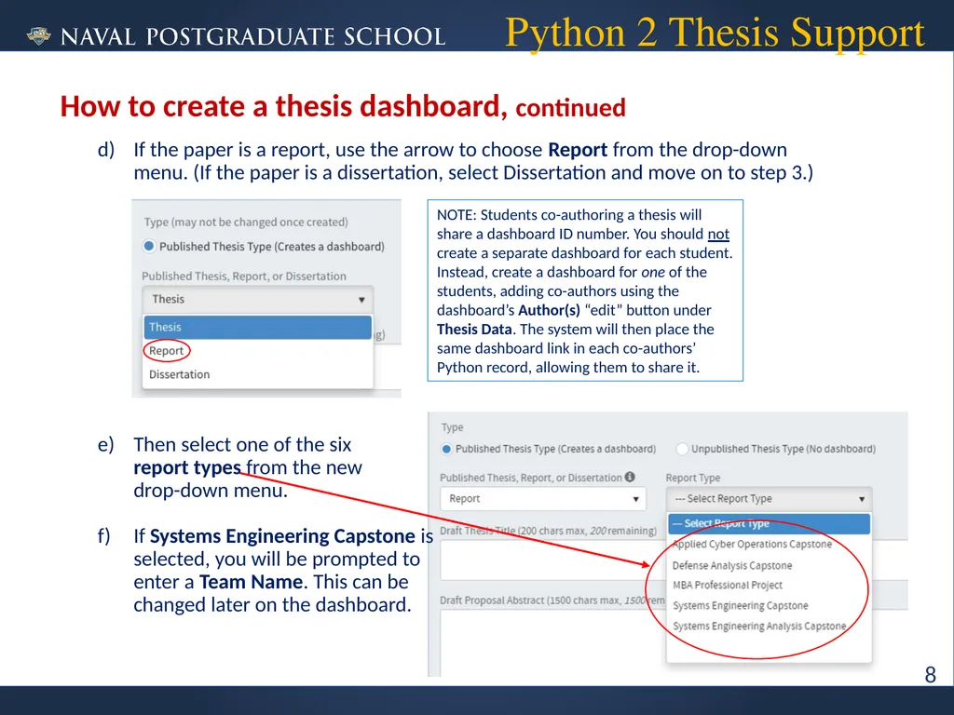Click the Naval Postgraduate School crest logo
This screenshot has height=715, width=954.
[x=39, y=36]
